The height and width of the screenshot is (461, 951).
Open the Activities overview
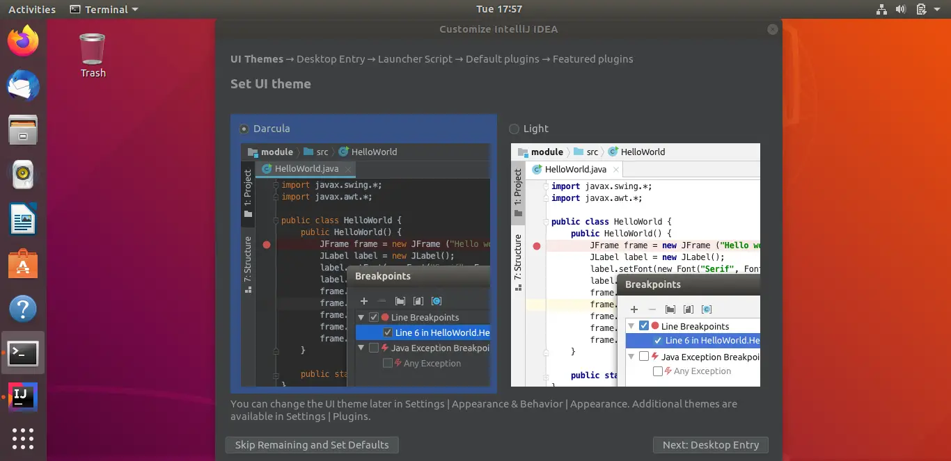pyautogui.click(x=32, y=9)
